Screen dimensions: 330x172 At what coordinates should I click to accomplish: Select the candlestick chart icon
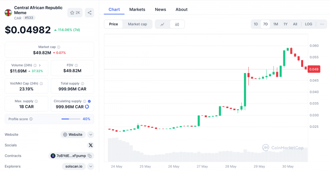click(x=177, y=24)
